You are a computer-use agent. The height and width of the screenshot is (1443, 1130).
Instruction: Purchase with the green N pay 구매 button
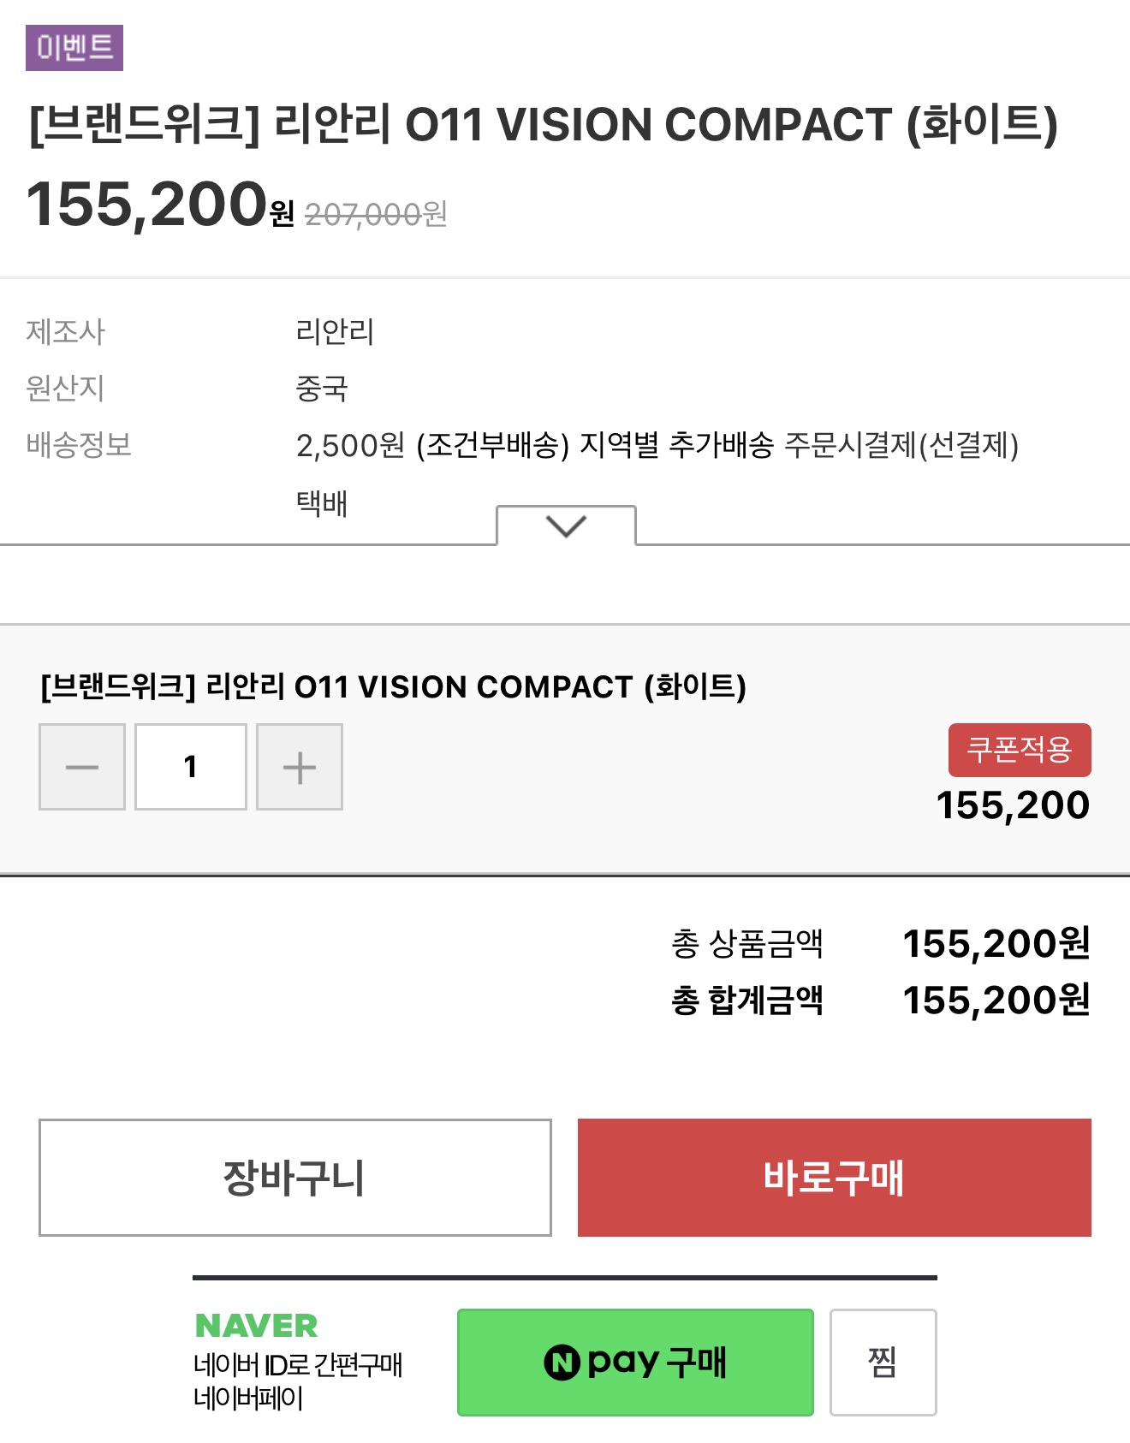click(635, 1363)
